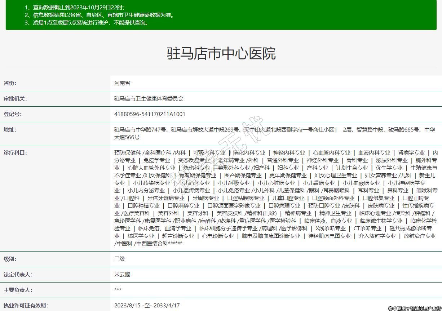Screen dimensions: 442x311
Task: Click the notice about 查询数据截止 date
Action: click(x=75, y=8)
